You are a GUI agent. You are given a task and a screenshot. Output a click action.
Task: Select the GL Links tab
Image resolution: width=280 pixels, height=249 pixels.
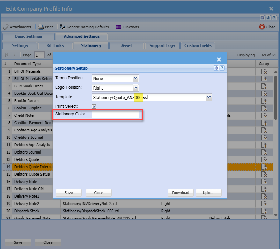(x=56, y=45)
